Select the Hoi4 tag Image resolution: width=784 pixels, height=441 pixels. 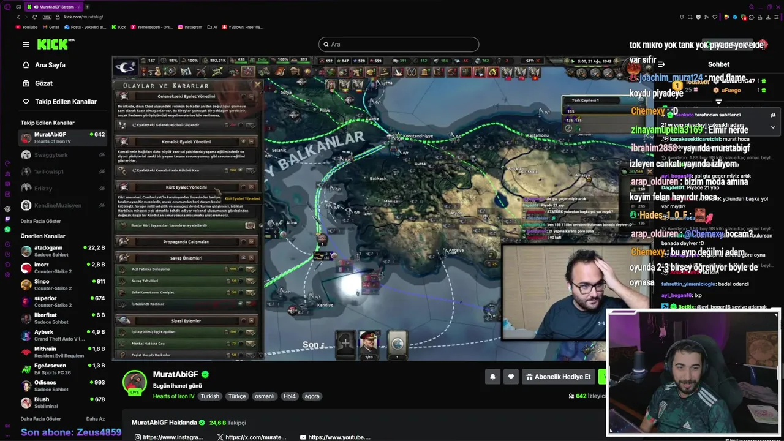tap(289, 396)
